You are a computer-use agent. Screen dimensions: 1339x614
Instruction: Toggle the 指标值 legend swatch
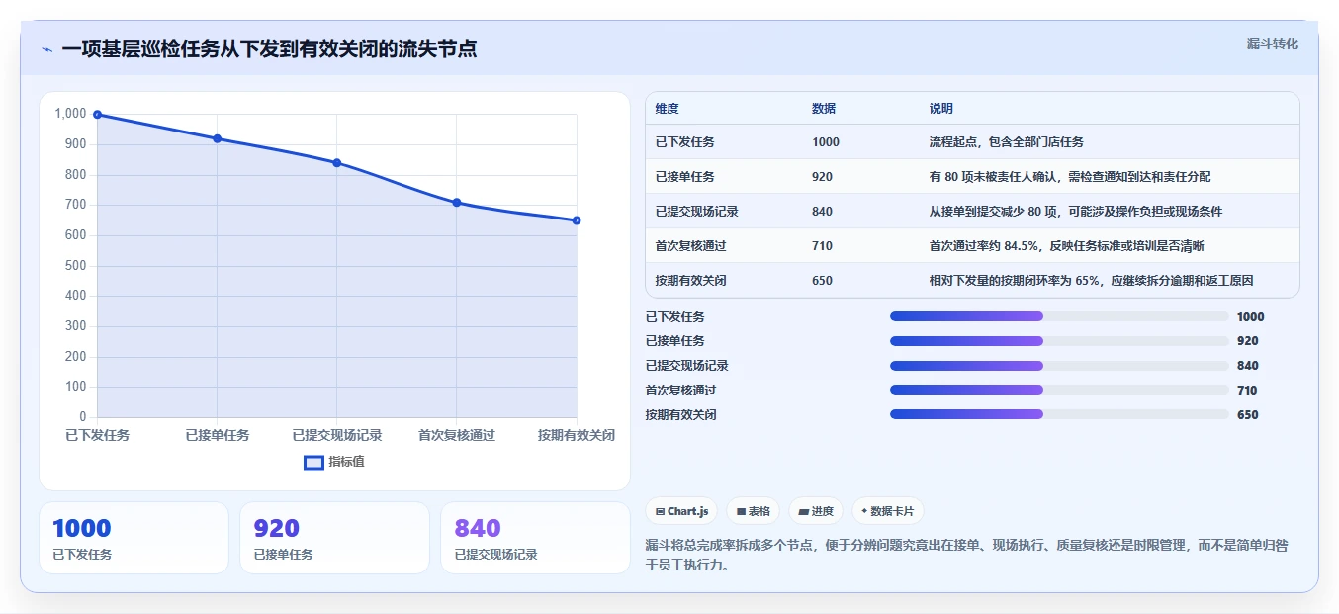point(313,462)
